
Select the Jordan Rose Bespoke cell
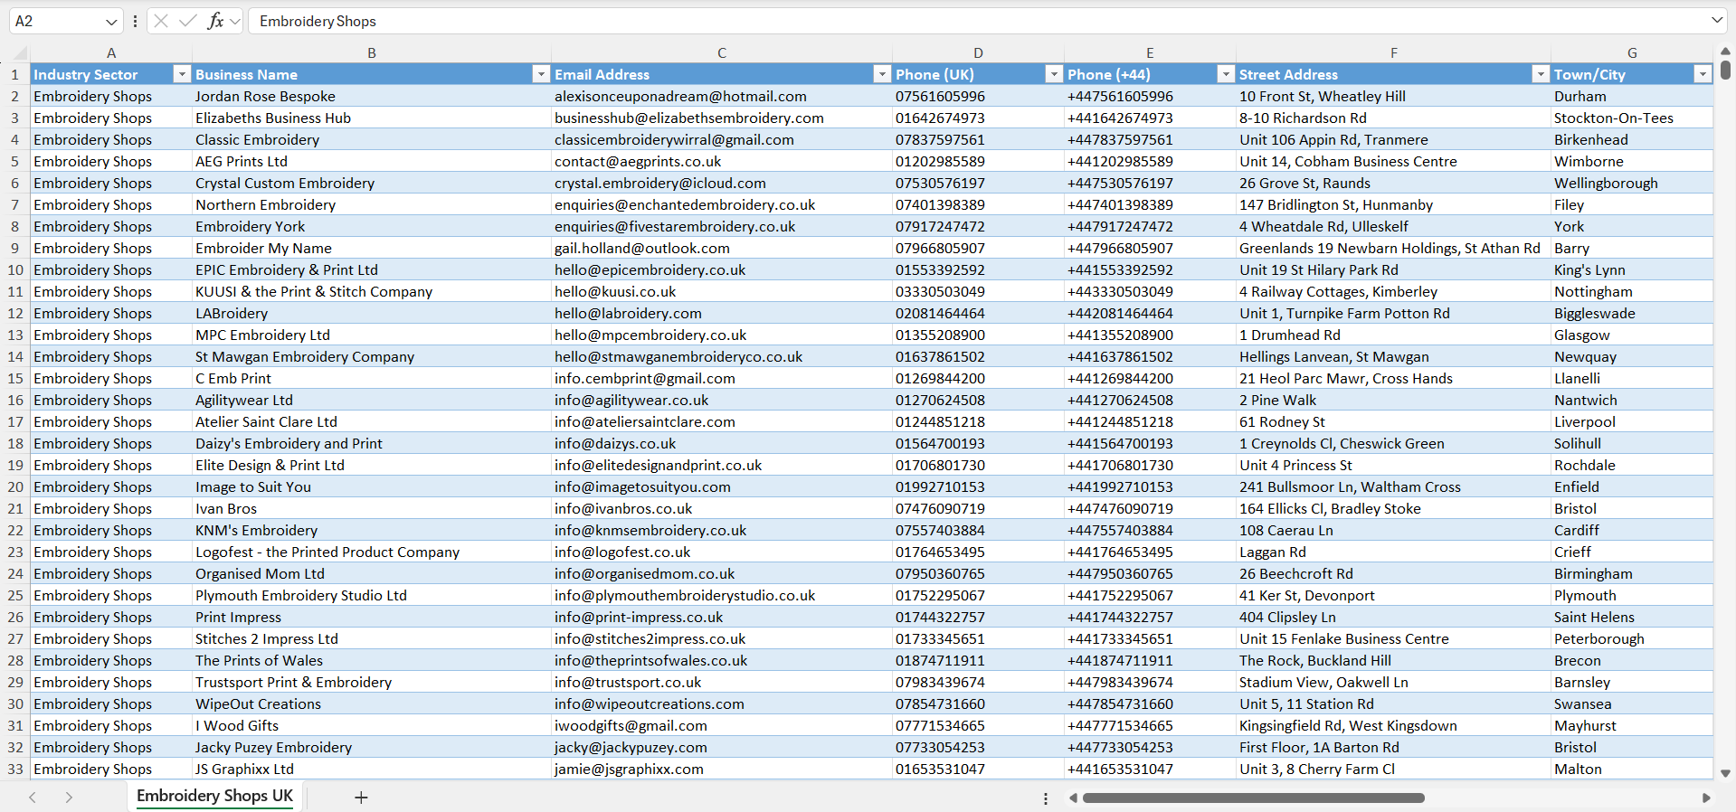click(372, 96)
